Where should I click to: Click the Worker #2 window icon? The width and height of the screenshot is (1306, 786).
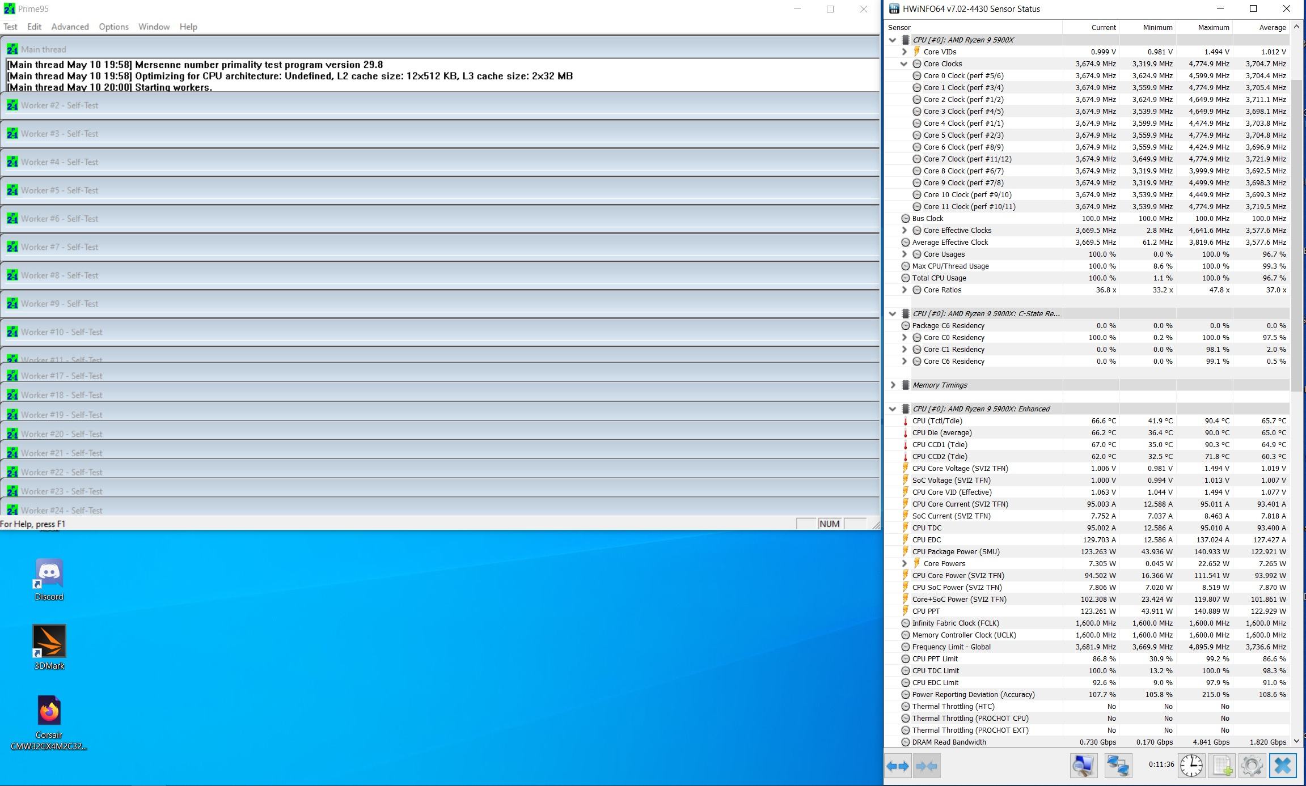(x=12, y=105)
